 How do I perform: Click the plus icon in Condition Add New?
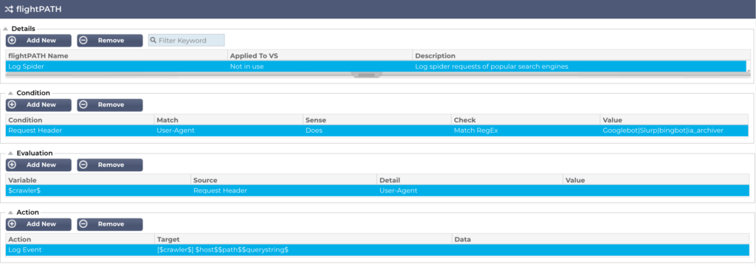coord(13,105)
